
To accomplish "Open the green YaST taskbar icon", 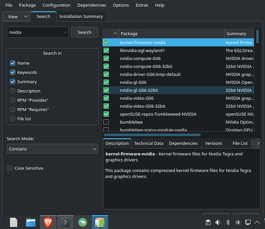I will tap(83, 222).
